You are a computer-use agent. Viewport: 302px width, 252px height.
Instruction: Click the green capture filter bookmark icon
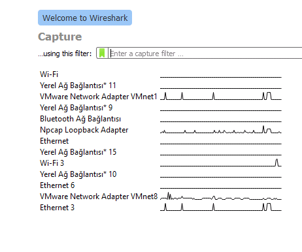tap(102, 53)
